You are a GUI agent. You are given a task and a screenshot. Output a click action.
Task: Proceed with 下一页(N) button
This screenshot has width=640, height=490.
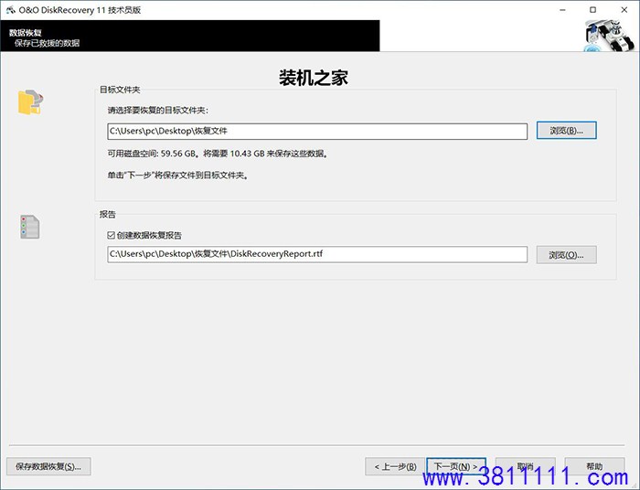tap(456, 466)
